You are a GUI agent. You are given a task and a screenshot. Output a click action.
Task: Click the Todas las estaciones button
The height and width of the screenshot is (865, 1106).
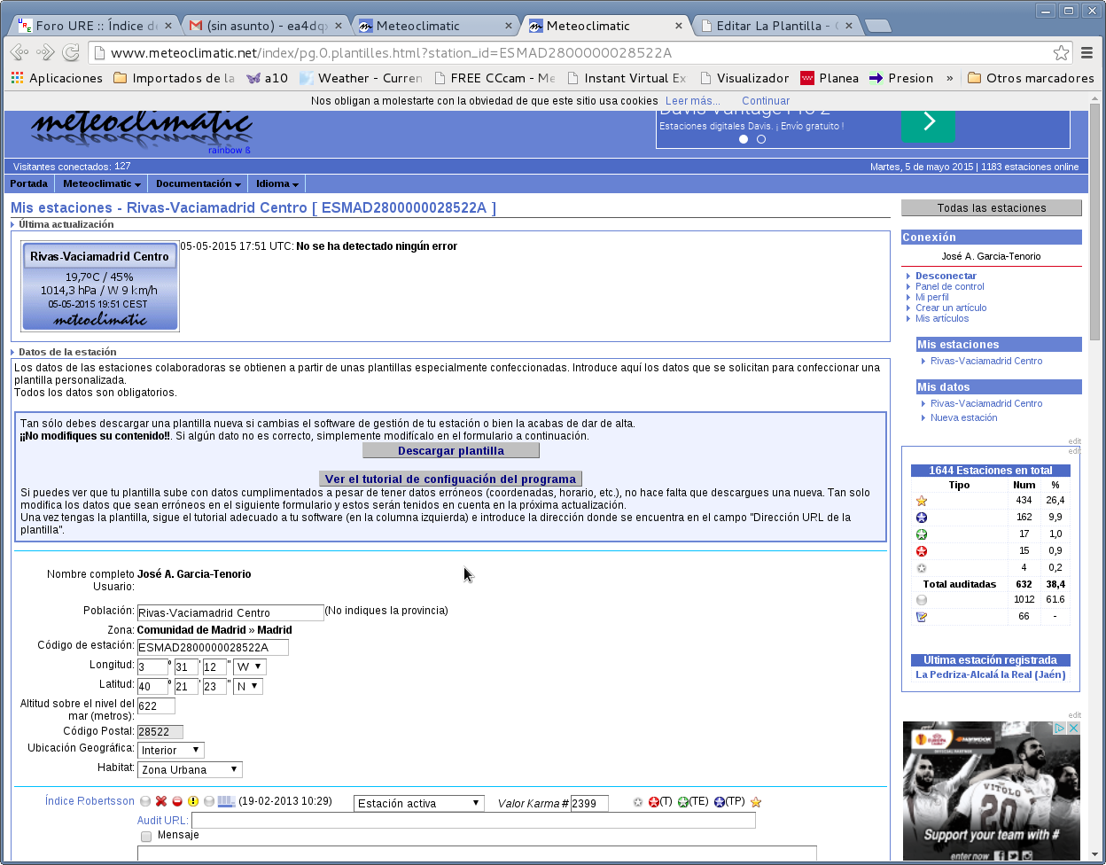coord(991,208)
